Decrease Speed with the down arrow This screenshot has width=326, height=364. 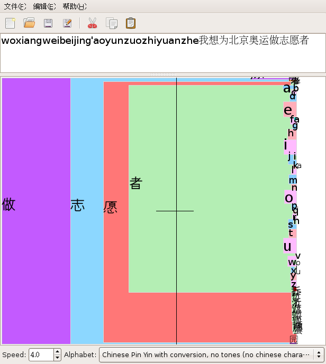pyautogui.click(x=57, y=358)
